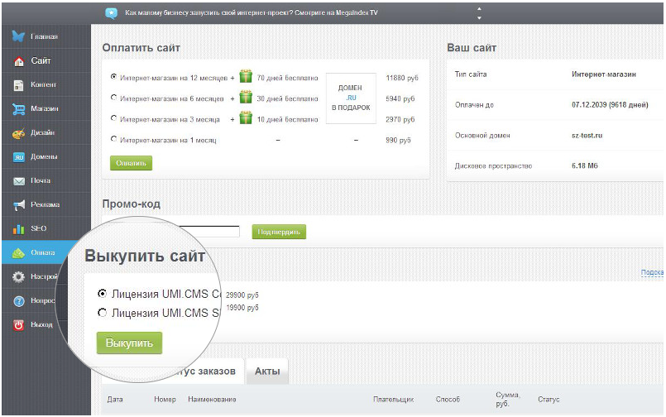The image size is (666, 417).
Task: Click the sz-test.ru domain value
Action: pos(587,136)
